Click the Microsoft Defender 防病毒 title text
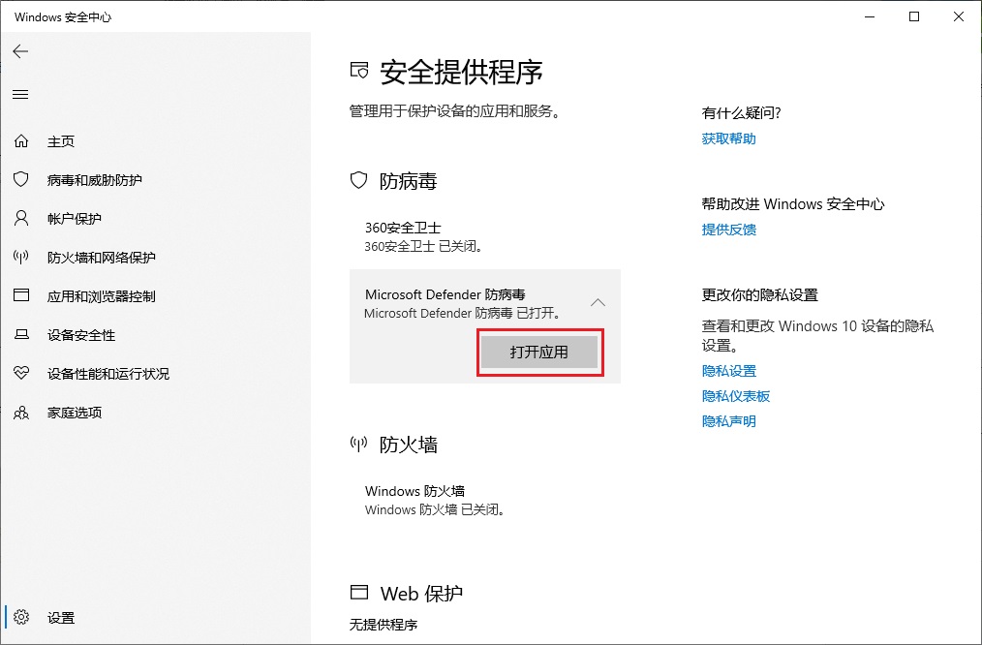Viewport: 982px width, 645px height. click(445, 294)
